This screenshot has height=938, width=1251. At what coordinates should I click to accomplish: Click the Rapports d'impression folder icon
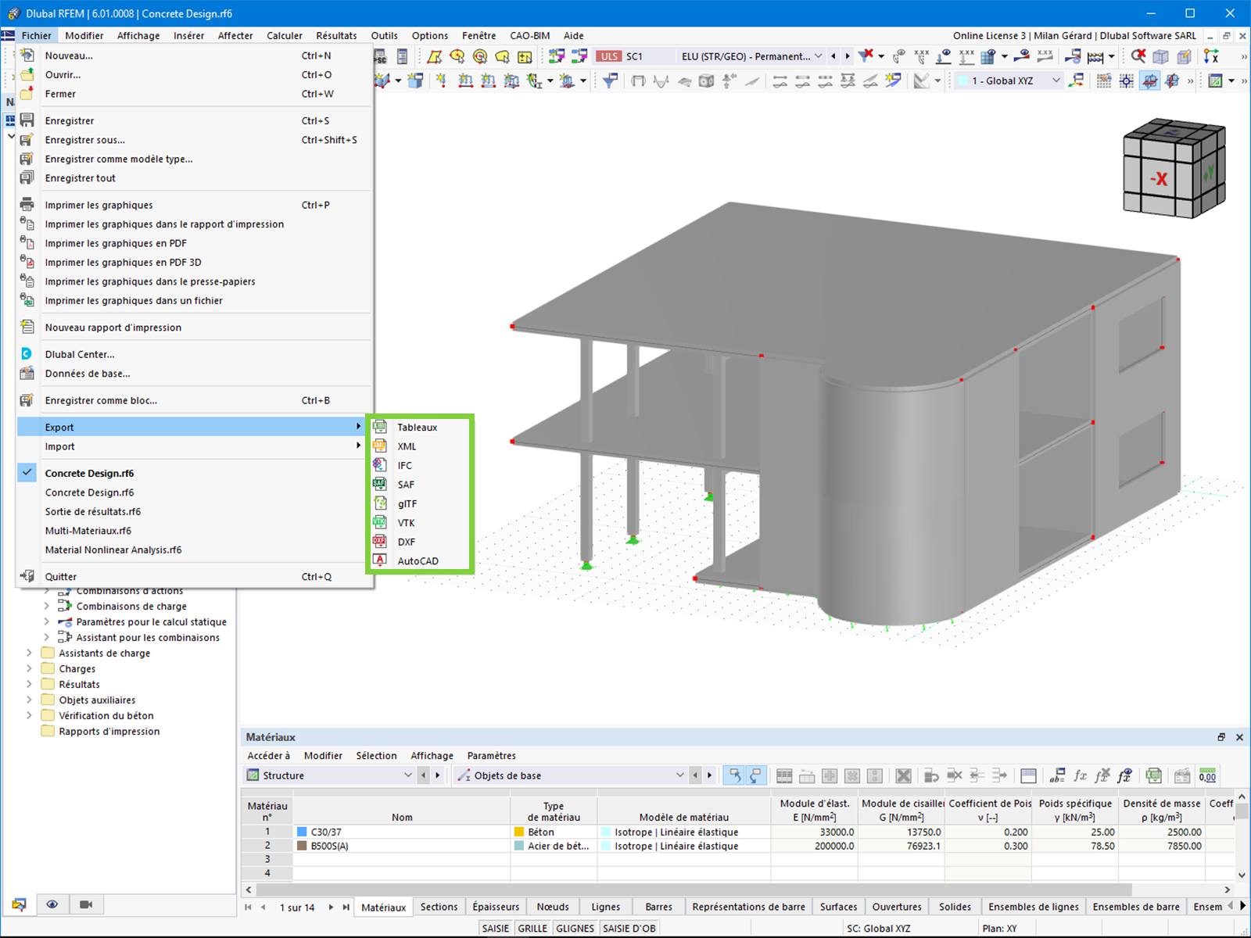click(x=48, y=732)
